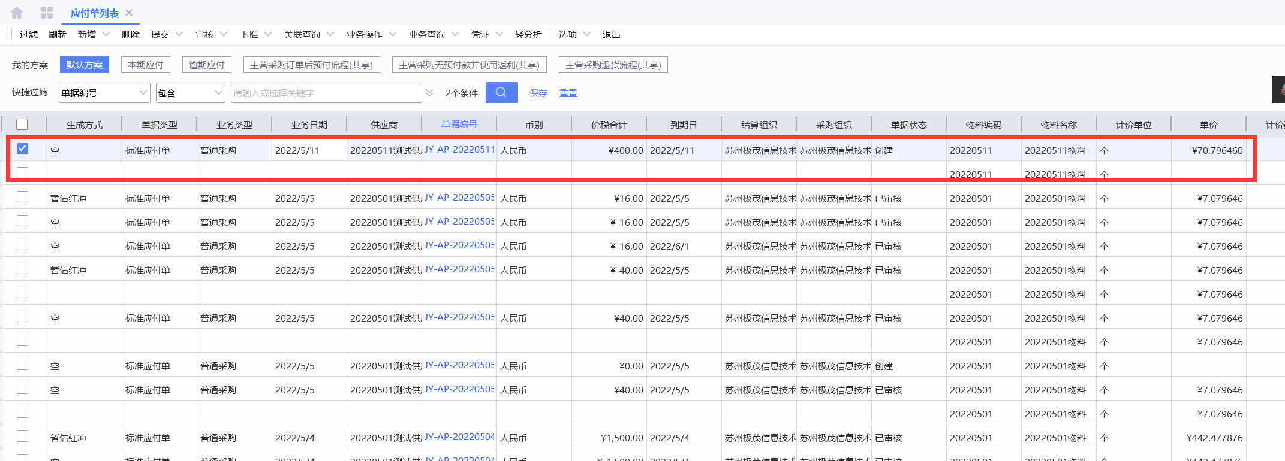This screenshot has width=1285, height=461.
Task: Click the 单据编号 column header
Action: click(x=459, y=124)
